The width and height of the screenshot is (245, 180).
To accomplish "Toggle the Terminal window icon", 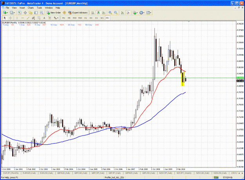I will coord(36,13).
